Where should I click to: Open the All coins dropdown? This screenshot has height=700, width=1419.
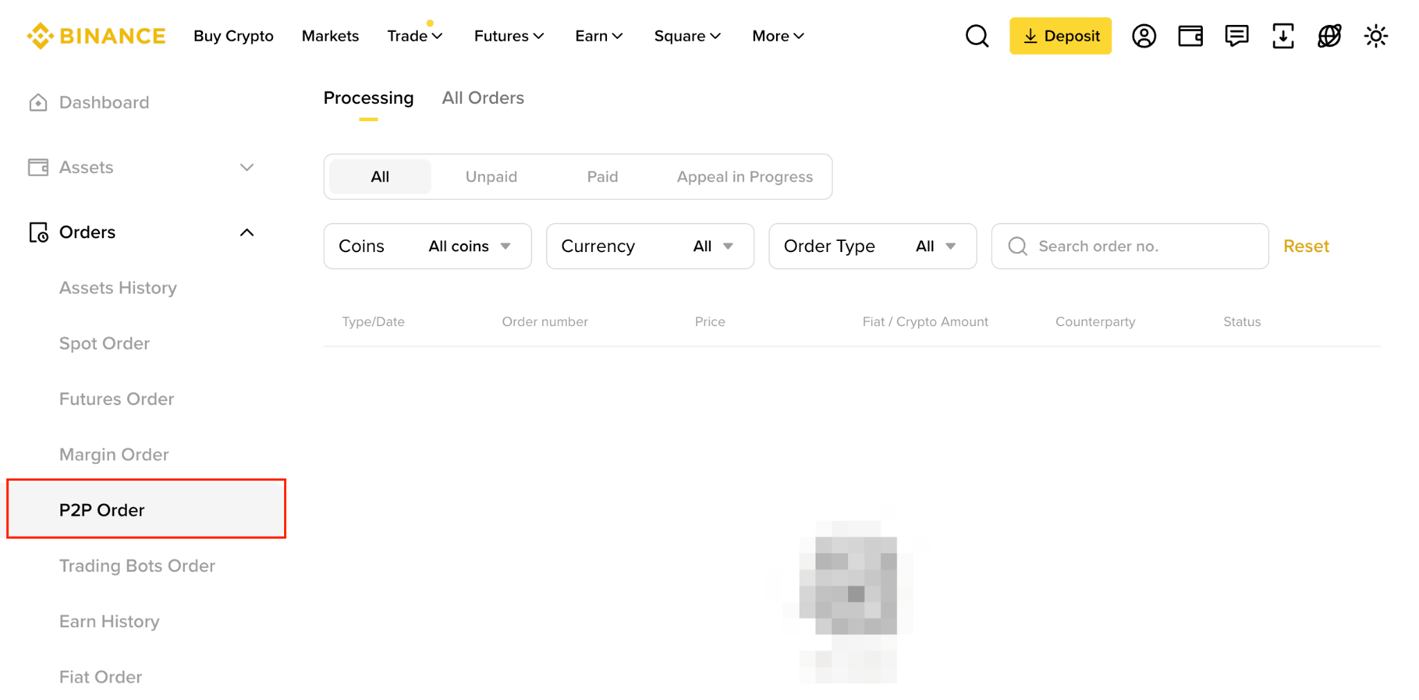click(x=468, y=246)
